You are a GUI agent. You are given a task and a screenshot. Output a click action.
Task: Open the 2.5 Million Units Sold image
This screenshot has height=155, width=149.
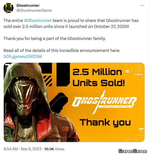point(74,102)
